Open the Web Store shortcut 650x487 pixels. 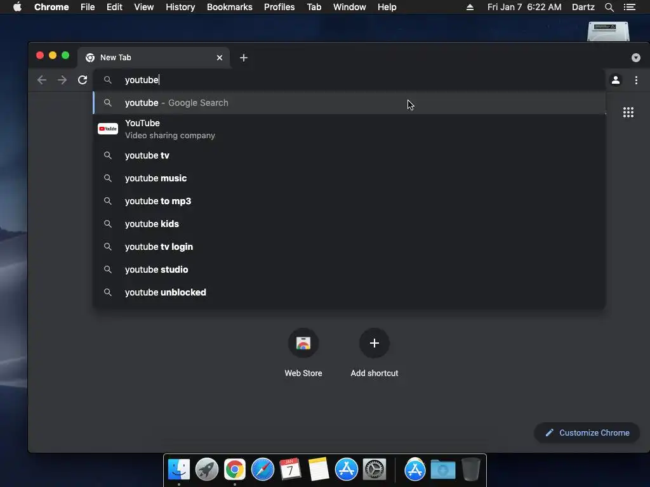click(303, 353)
